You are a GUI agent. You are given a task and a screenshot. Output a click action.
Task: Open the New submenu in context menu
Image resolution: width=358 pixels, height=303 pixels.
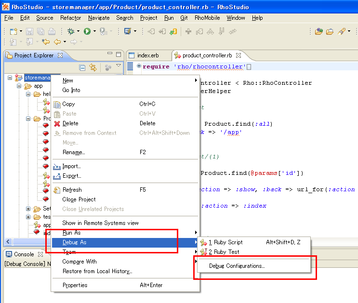125,80
